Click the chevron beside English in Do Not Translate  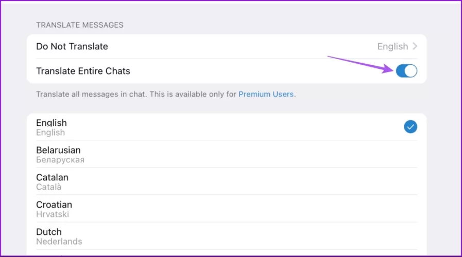(x=415, y=47)
